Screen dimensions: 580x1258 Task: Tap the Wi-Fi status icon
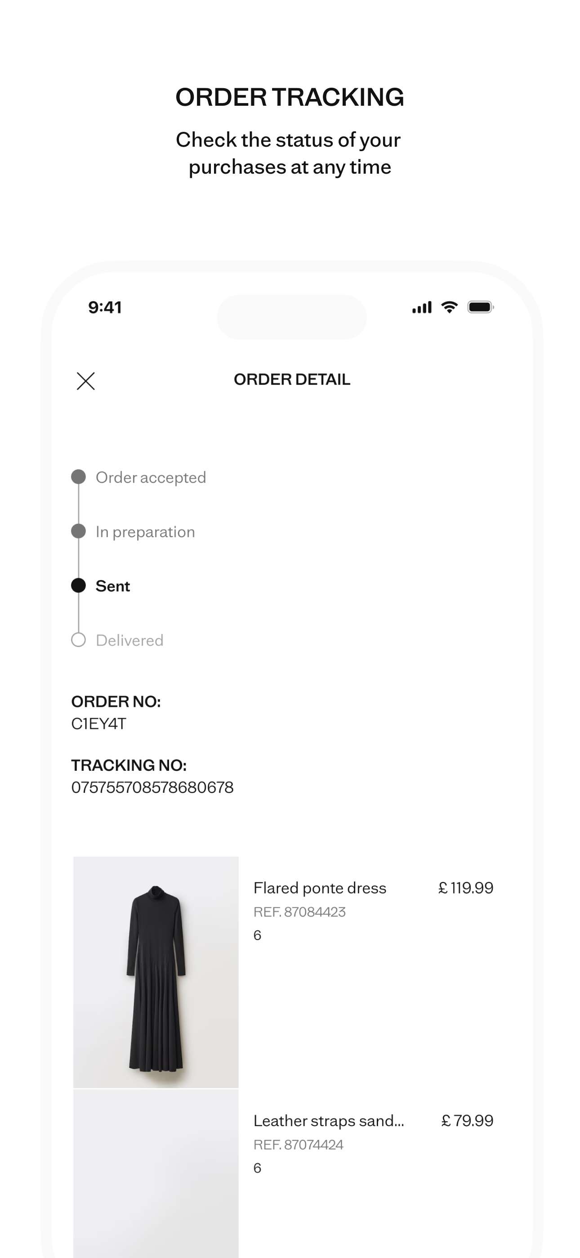[x=449, y=307]
